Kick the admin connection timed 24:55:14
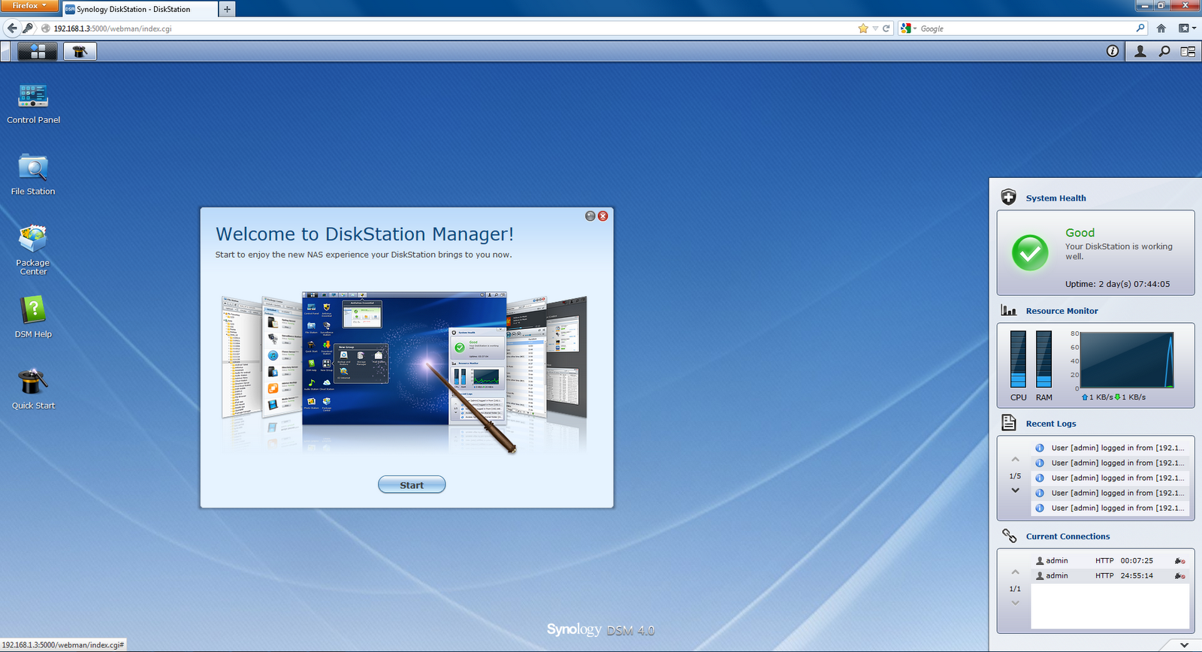1202x652 pixels. [1180, 576]
